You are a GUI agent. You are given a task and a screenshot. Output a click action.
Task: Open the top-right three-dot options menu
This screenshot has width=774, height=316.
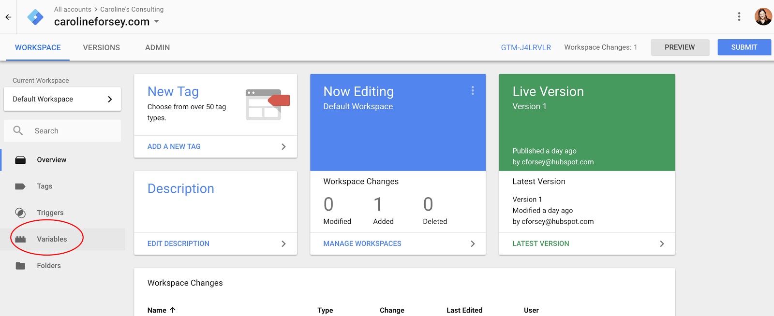click(x=739, y=17)
